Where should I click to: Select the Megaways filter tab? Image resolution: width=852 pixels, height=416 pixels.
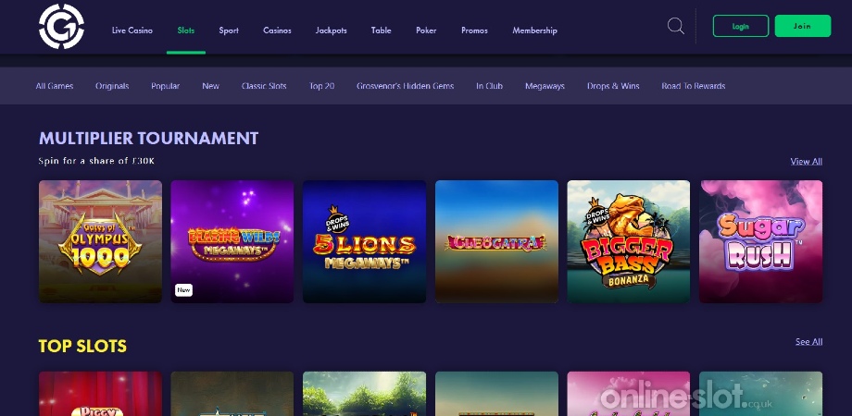[x=545, y=86]
